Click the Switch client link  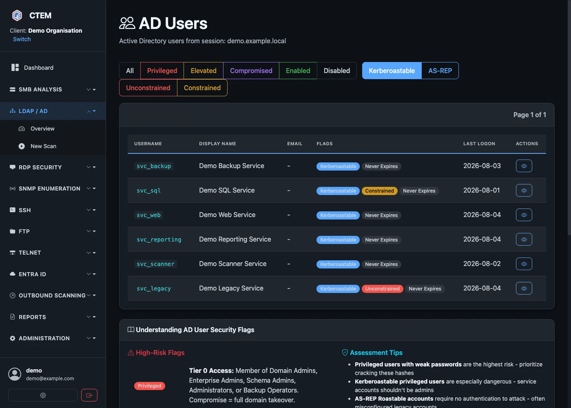[x=22, y=39]
